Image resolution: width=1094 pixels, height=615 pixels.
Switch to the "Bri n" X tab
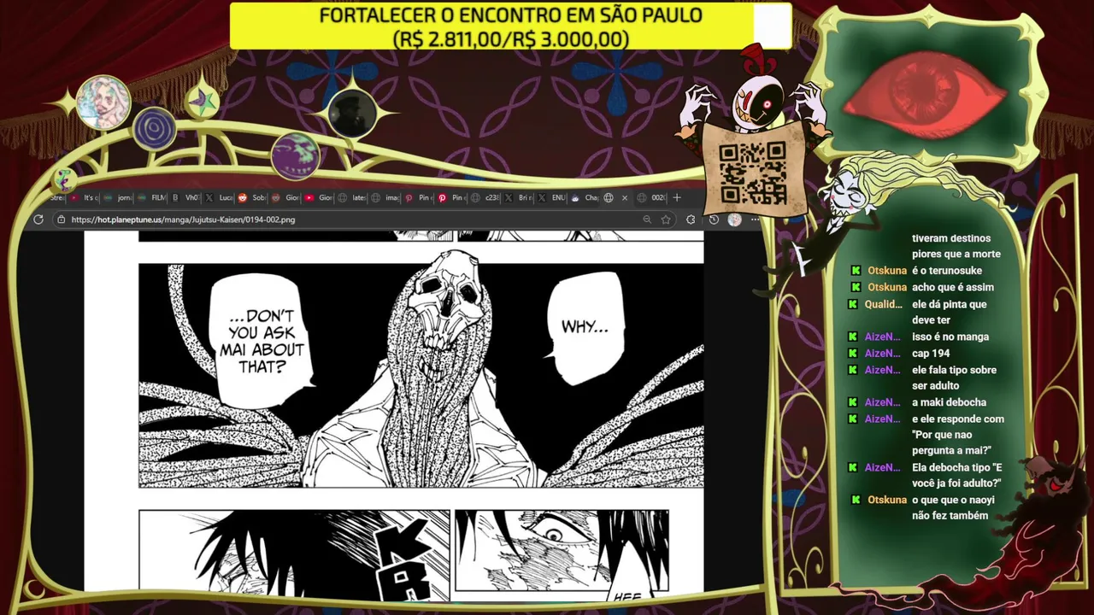pyautogui.click(x=518, y=197)
